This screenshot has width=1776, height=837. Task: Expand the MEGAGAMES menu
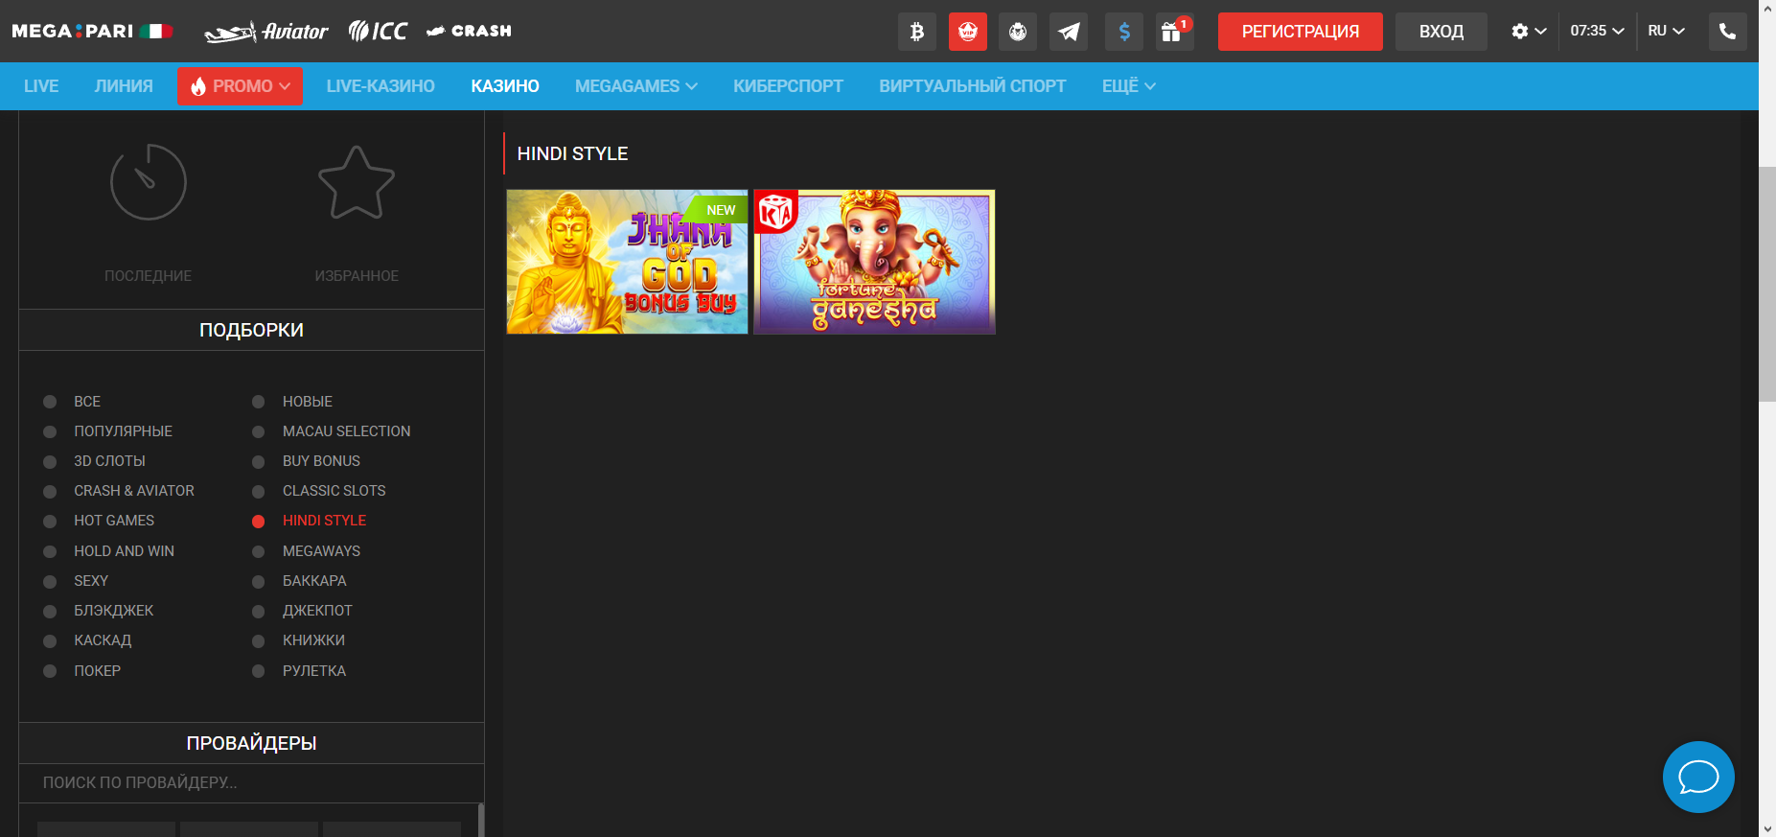tap(636, 86)
